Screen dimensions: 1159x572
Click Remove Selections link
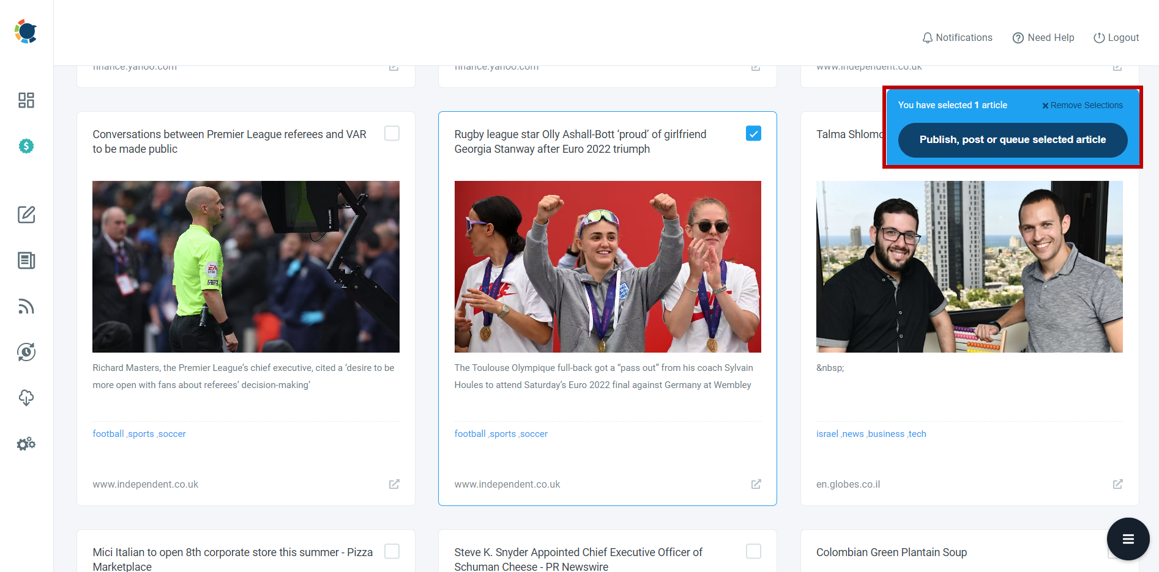1083,105
